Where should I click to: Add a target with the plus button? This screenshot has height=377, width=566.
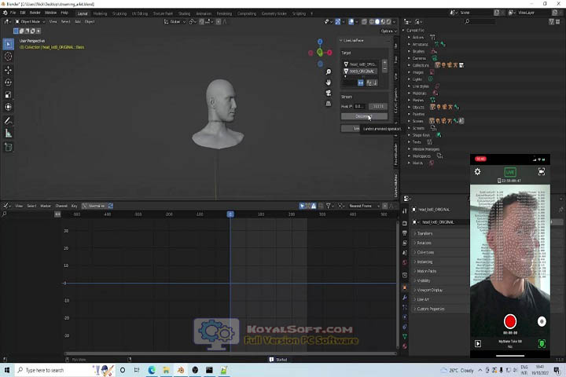click(384, 63)
